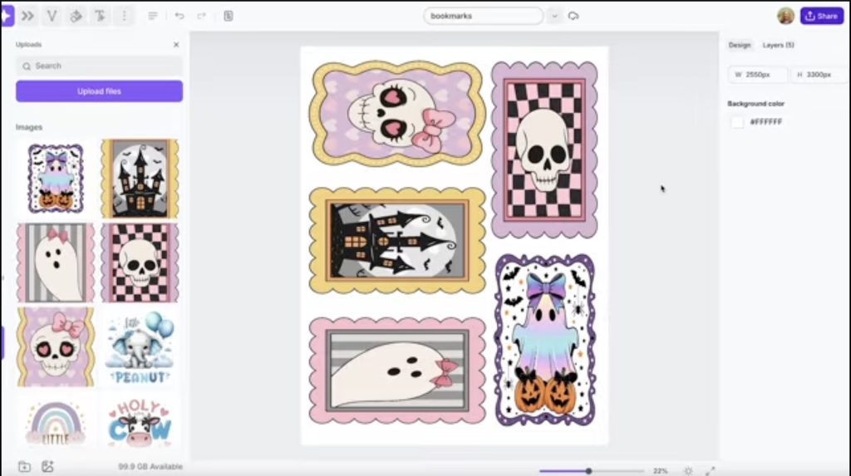Viewport: 851px width, 476px height.
Task: Open the dropdown next to the bookmarks title
Action: click(x=554, y=17)
